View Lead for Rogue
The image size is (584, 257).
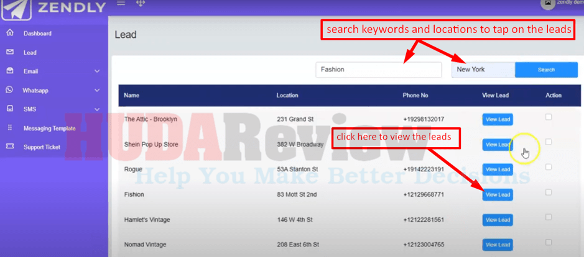coord(498,169)
